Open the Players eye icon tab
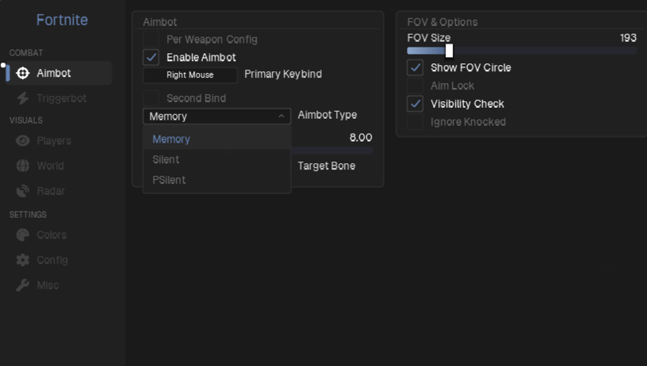647x366 pixels. [x=59, y=140]
